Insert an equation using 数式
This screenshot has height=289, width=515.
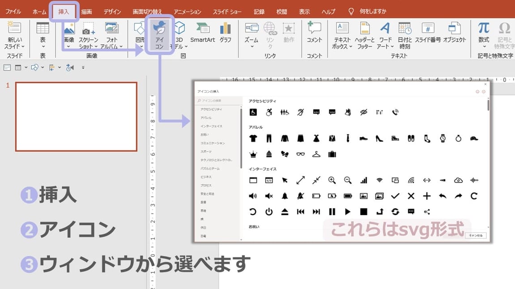[x=484, y=34]
